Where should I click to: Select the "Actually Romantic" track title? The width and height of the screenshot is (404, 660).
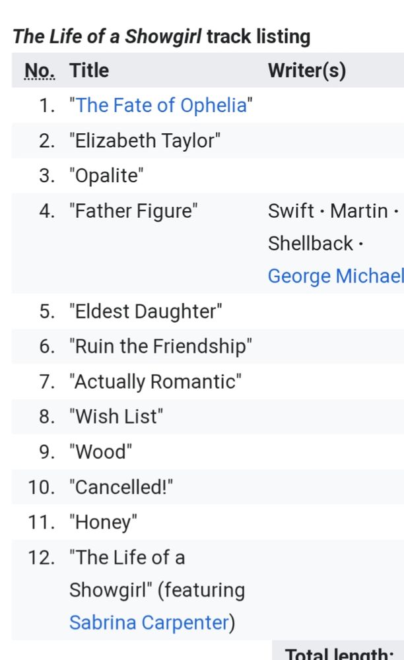click(x=156, y=381)
